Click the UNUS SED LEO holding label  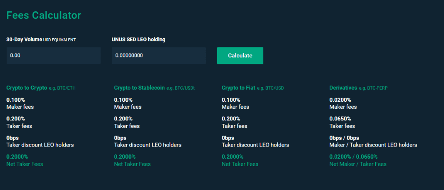[x=138, y=40]
